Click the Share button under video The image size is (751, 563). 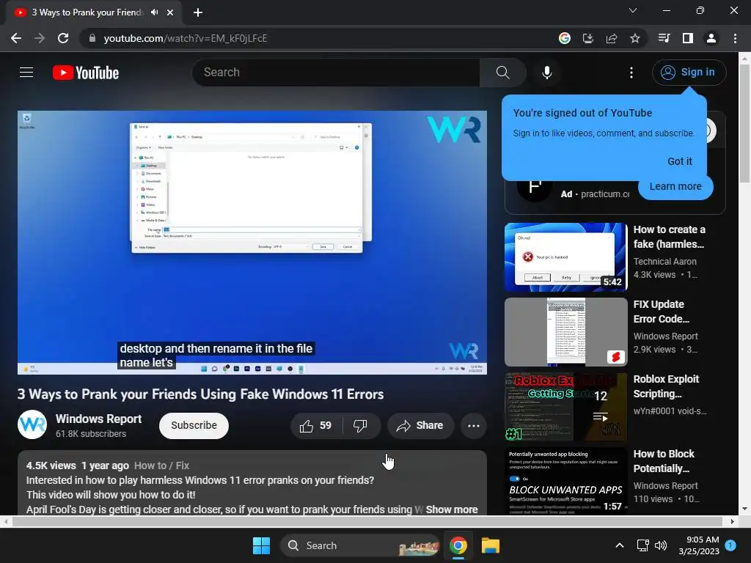[420, 426]
